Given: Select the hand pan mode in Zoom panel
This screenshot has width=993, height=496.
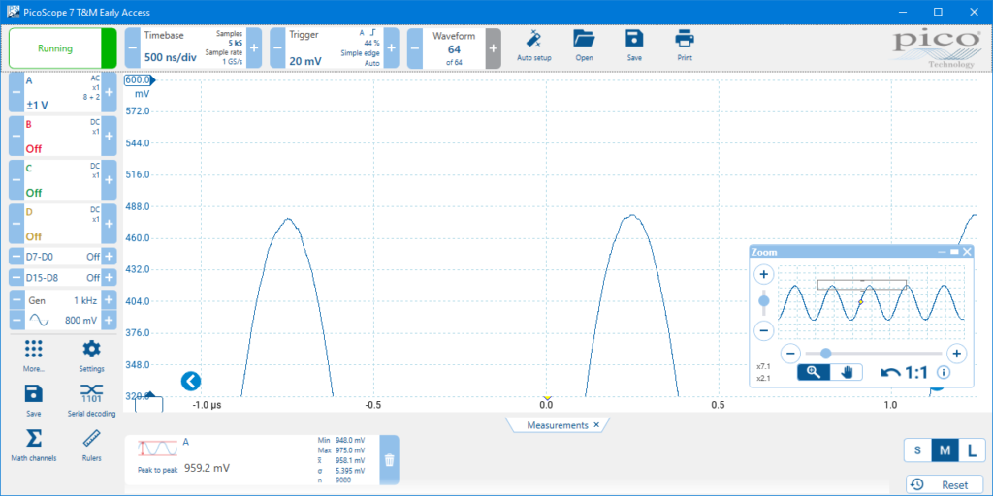Looking at the screenshot, I should (x=847, y=372).
